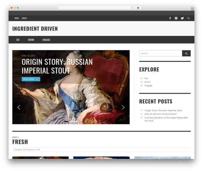Screen dimensions: 203x171
Task: Click the top bar search magnifier
Action: pyautogui.click(x=188, y=18)
